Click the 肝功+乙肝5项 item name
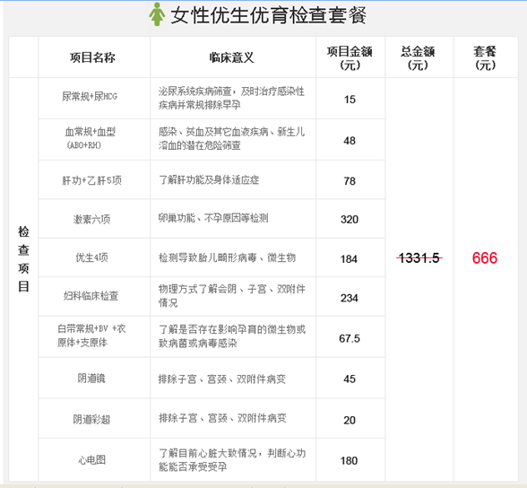 [x=91, y=180]
